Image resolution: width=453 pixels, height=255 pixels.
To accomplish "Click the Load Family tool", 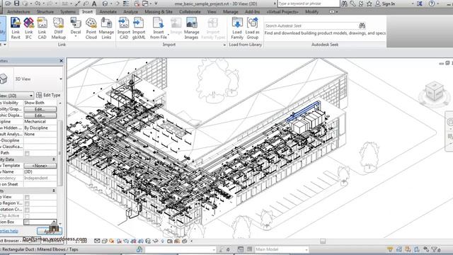I will click(237, 28).
